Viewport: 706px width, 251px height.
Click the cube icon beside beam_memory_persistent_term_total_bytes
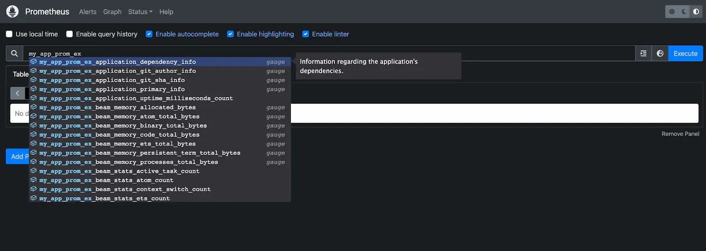tap(34, 153)
